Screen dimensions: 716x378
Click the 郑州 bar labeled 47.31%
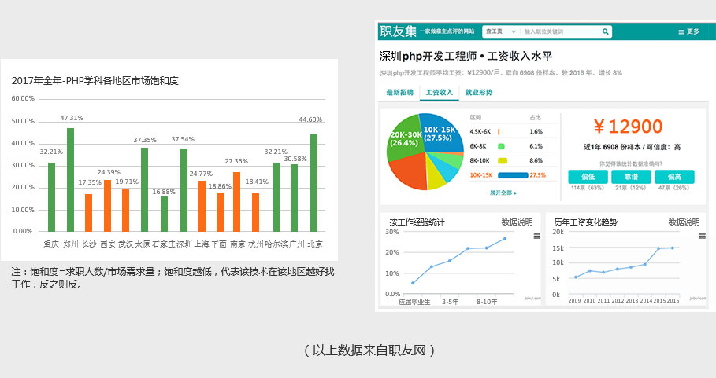click(x=70, y=179)
